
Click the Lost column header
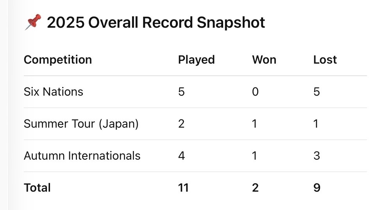[325, 60]
